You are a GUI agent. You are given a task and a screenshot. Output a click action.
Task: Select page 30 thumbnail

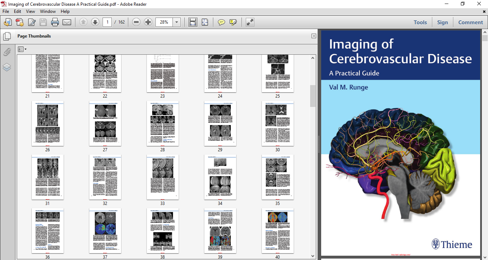pos(278,123)
